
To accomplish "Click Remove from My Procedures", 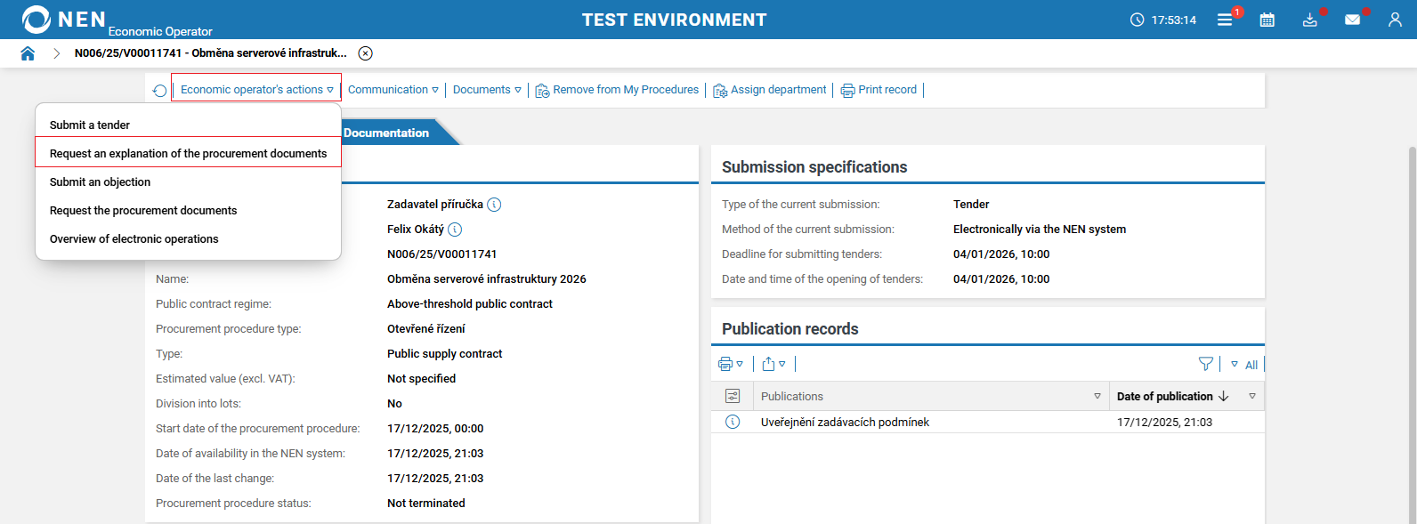I will [x=617, y=90].
